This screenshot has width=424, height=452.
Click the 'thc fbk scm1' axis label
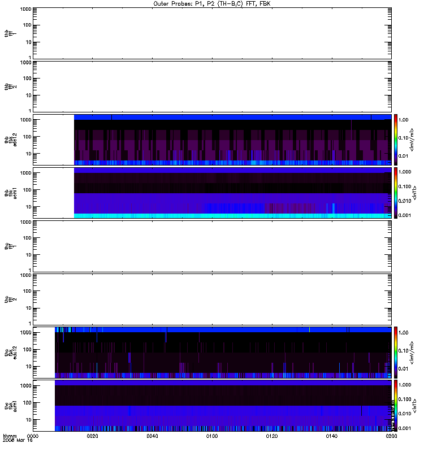coord(10,406)
